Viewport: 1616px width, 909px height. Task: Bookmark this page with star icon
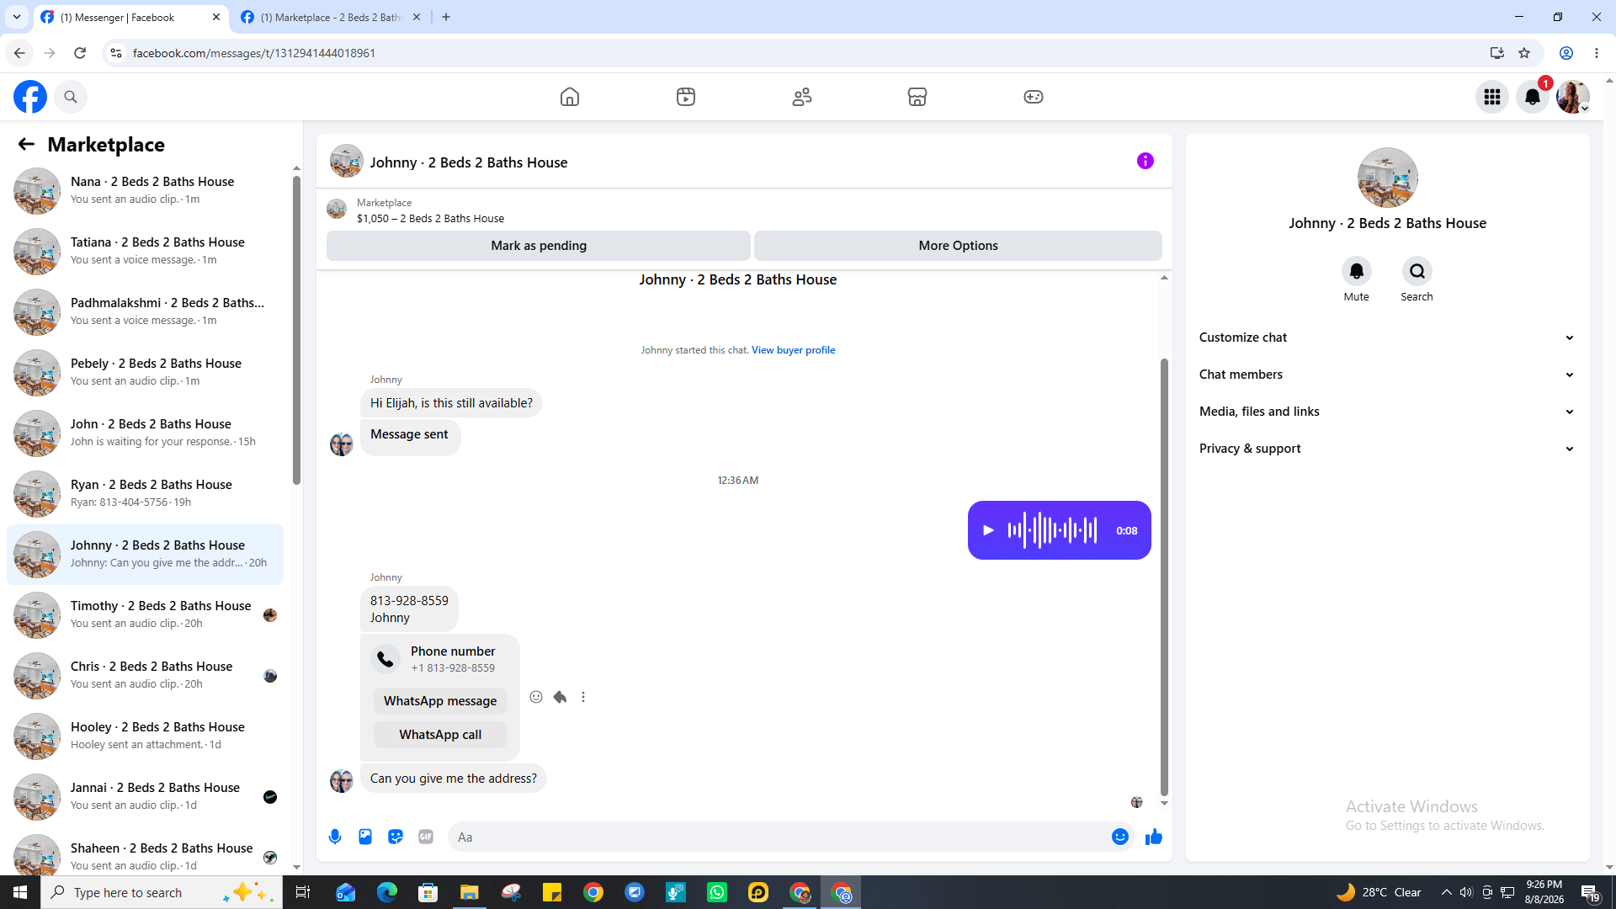[1524, 53]
